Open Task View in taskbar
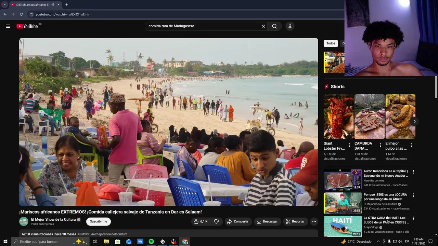The image size is (438, 246). (x=95, y=242)
